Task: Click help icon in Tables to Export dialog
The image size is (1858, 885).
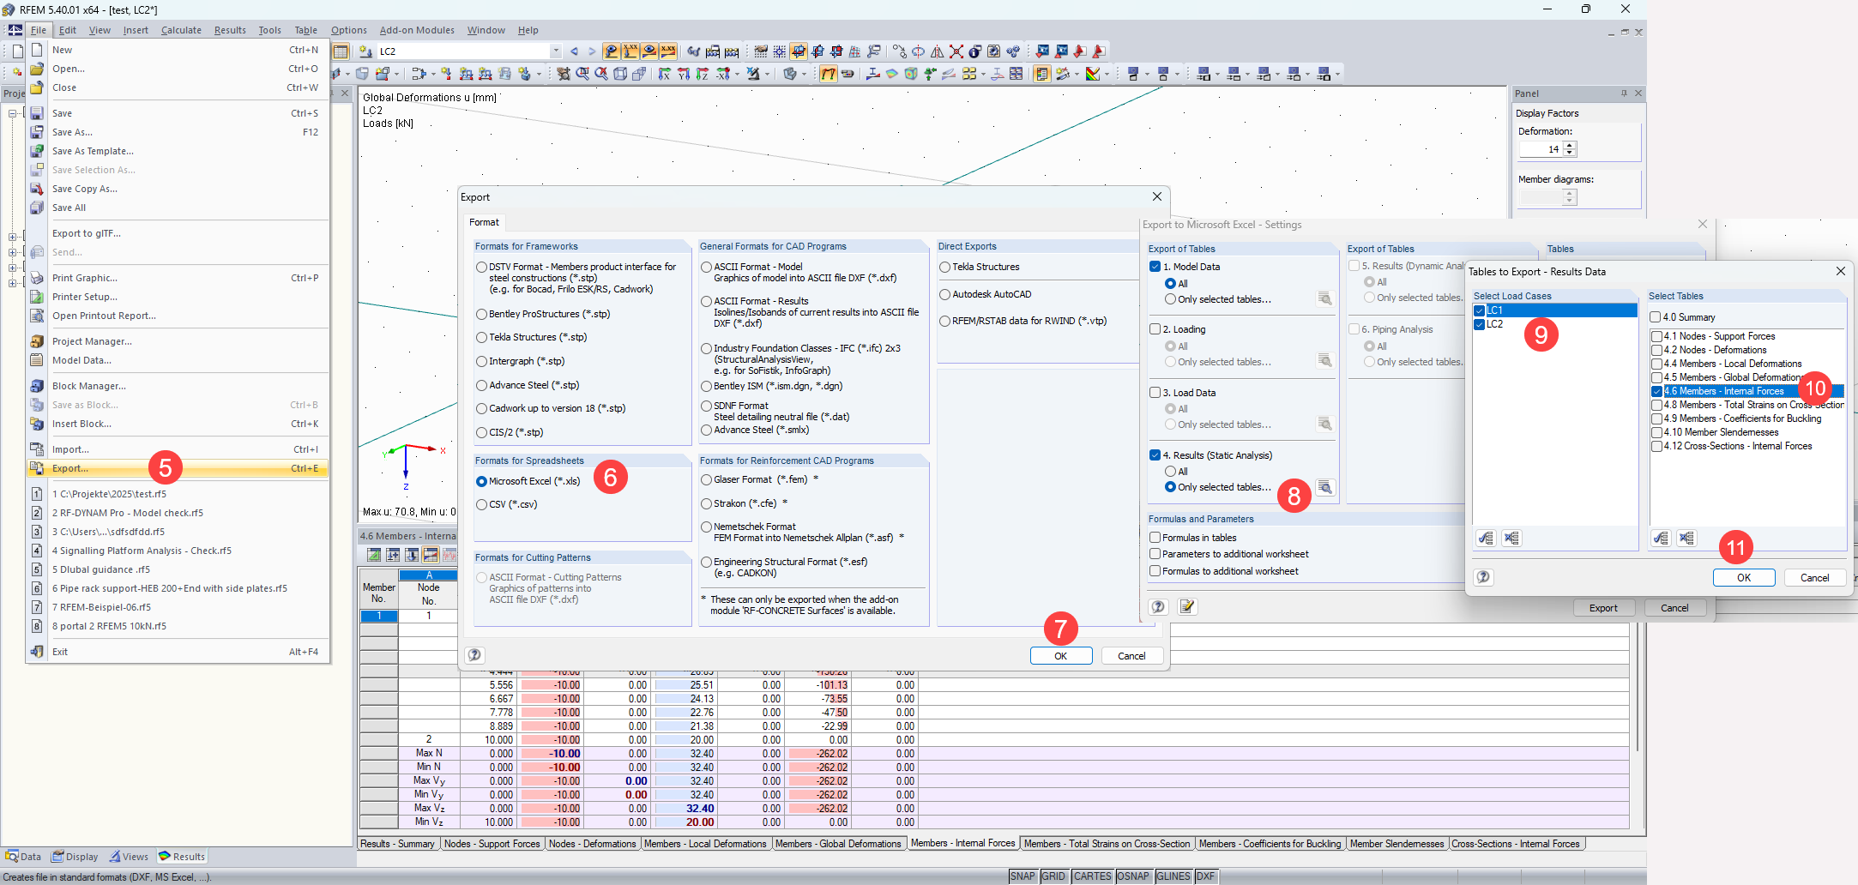Action: [1483, 577]
